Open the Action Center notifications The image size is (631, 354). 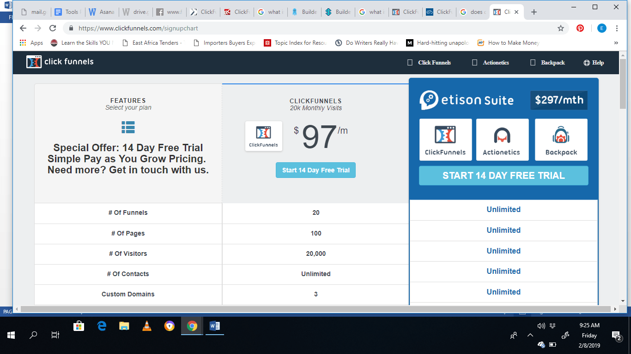(616, 336)
